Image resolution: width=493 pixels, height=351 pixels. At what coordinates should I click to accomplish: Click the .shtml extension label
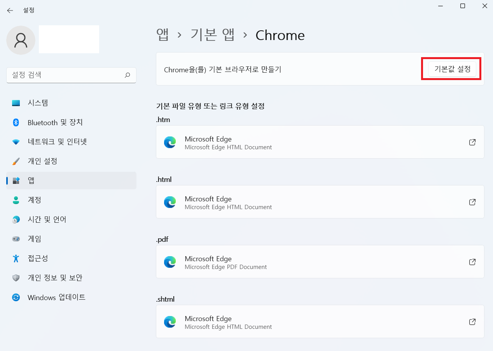coord(165,299)
